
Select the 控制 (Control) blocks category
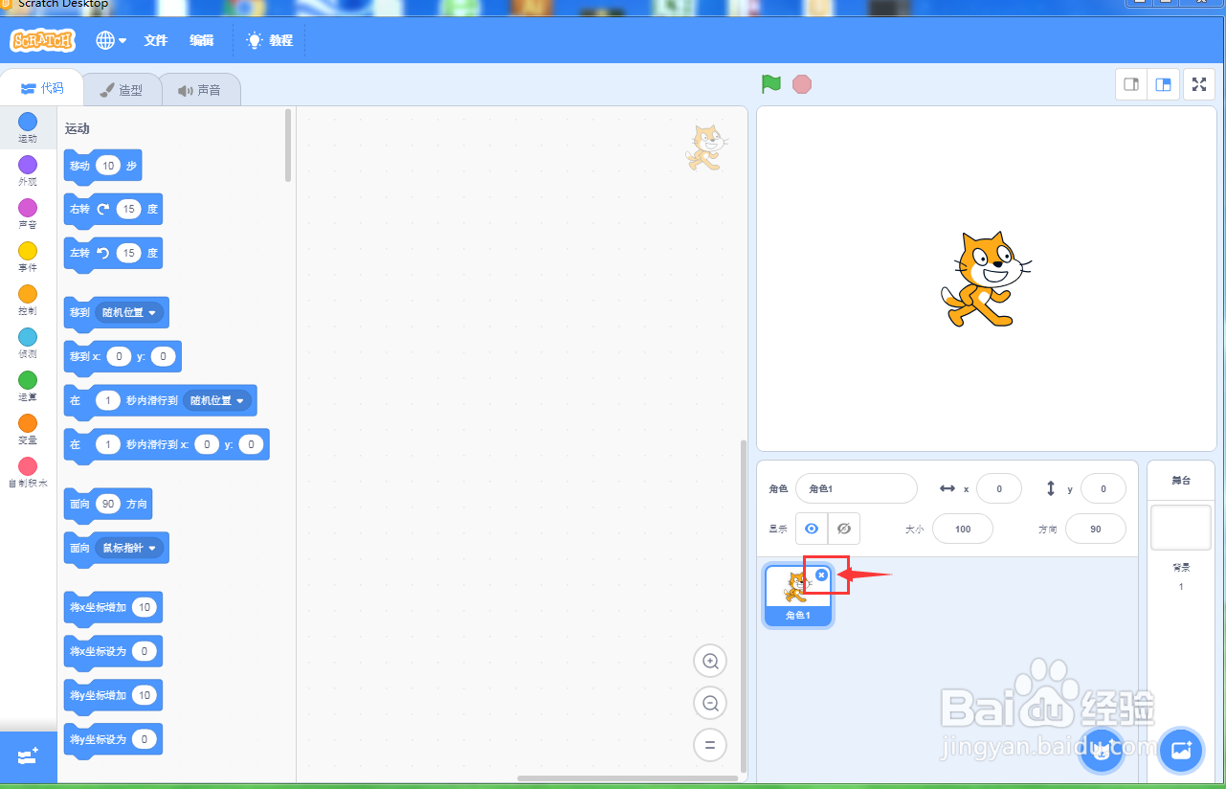[x=27, y=298]
